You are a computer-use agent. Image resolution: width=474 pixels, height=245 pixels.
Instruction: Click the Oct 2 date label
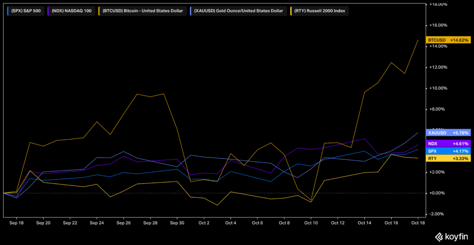tap(204, 222)
